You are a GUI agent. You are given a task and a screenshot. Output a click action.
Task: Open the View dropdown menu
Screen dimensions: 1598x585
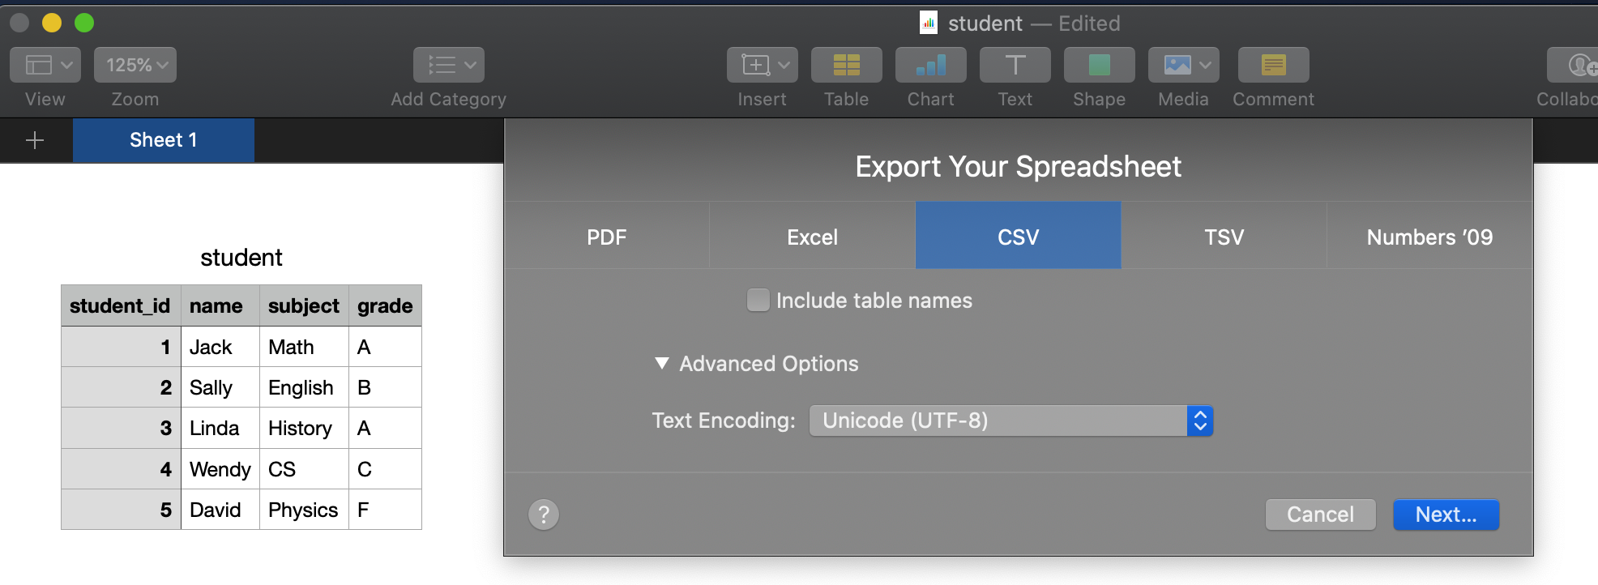45,65
